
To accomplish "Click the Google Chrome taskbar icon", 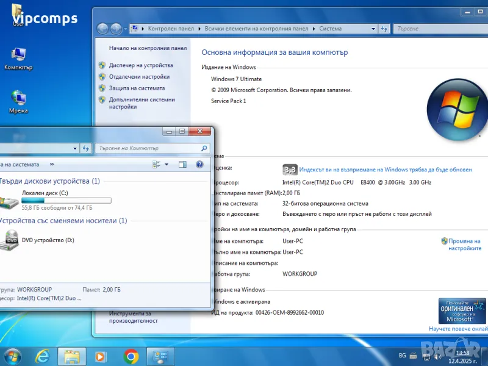I will tap(131, 356).
